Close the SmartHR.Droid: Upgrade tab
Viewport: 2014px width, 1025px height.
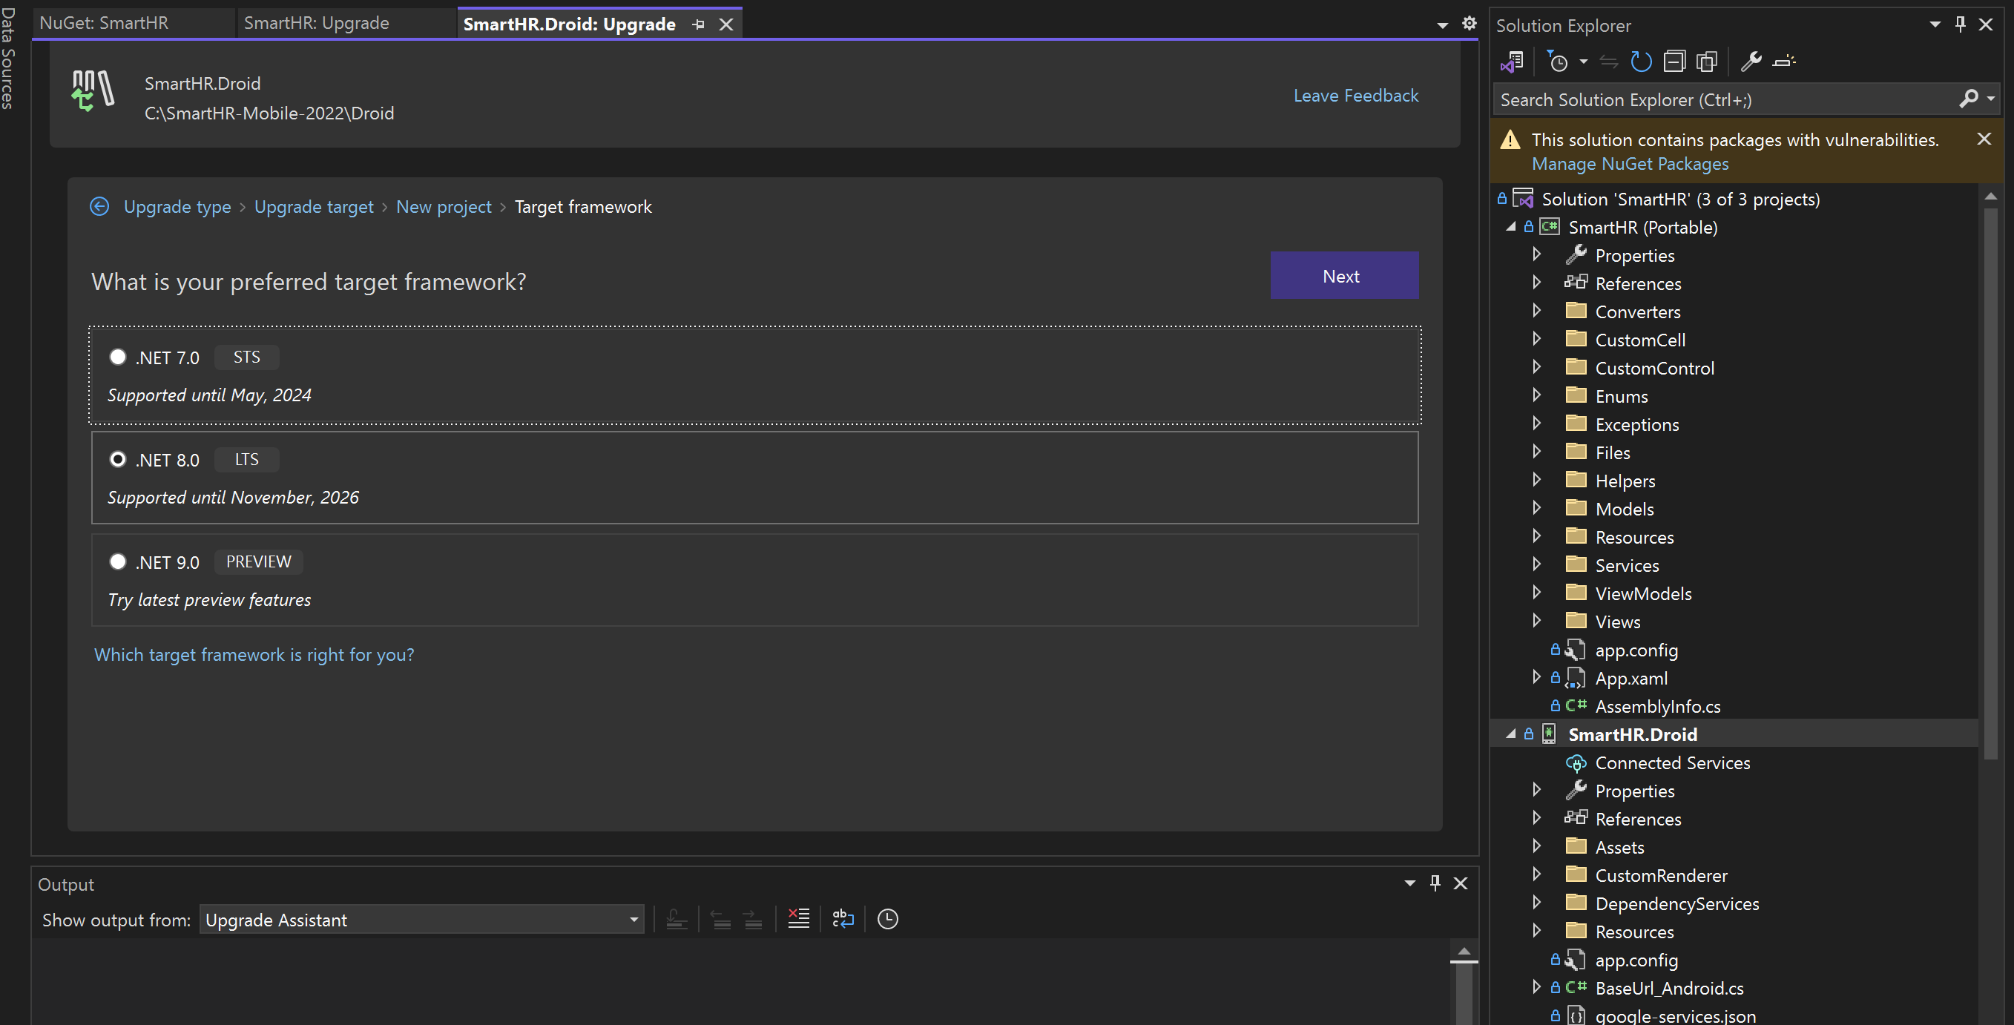(726, 24)
